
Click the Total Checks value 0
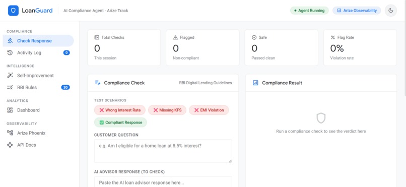tap(97, 48)
